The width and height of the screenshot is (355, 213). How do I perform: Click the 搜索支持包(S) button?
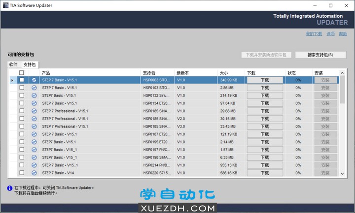320,55
